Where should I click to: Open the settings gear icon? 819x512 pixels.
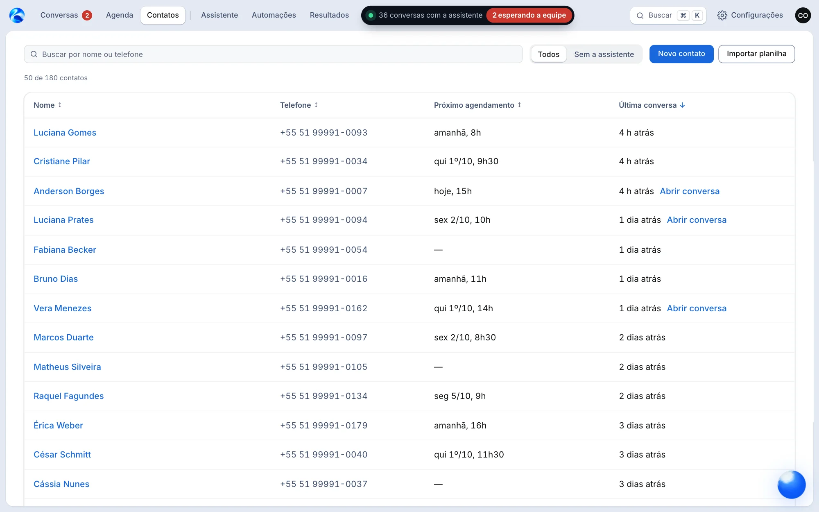[722, 15]
